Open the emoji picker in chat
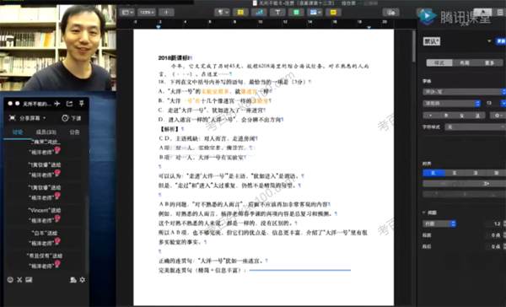506x307 pixels. click(x=10, y=279)
